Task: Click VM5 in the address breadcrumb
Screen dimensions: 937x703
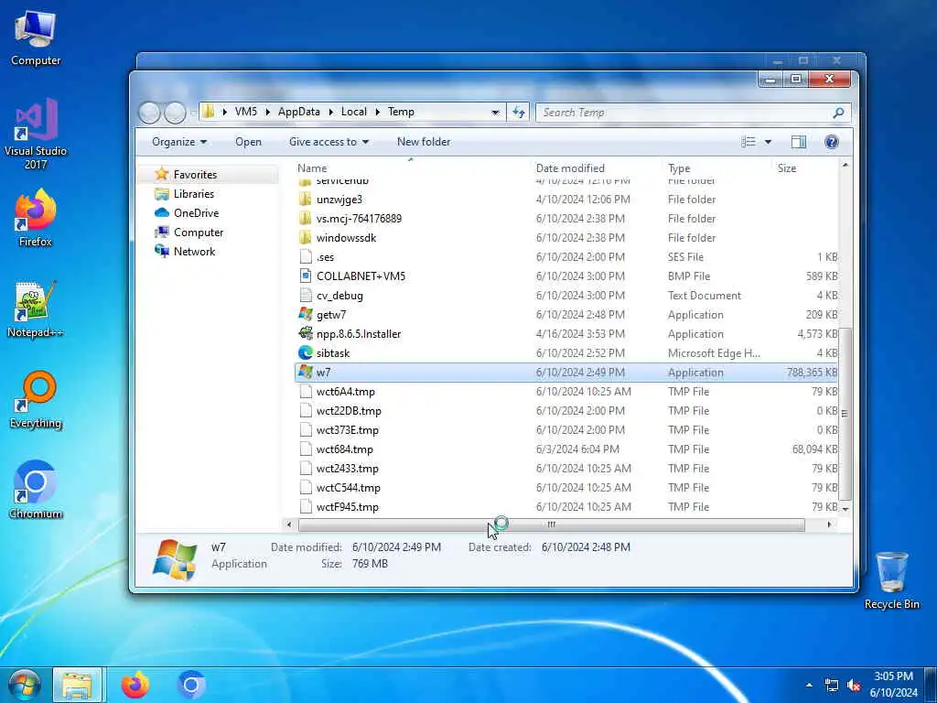Action: 245,112
